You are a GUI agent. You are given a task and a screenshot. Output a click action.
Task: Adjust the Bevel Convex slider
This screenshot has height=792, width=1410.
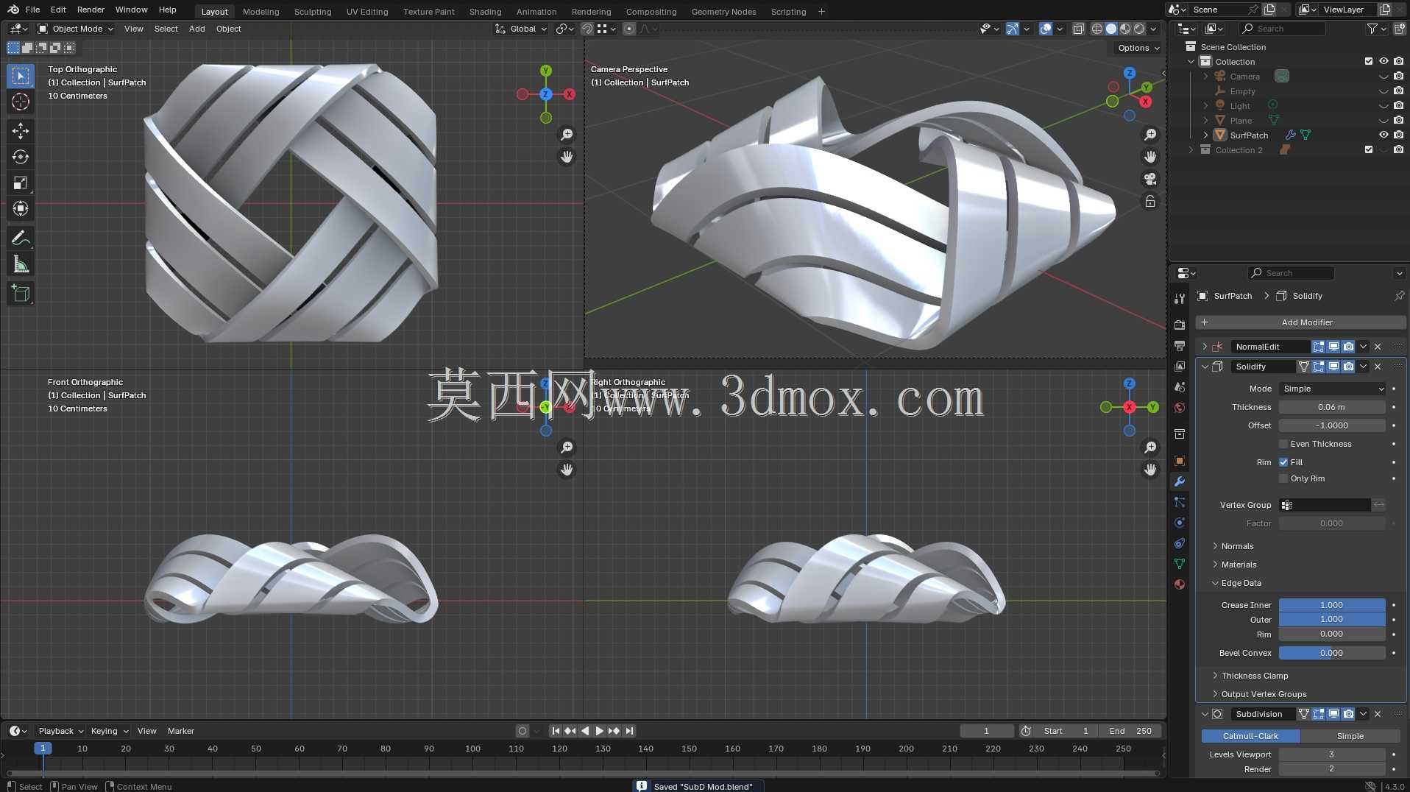coord(1332,653)
